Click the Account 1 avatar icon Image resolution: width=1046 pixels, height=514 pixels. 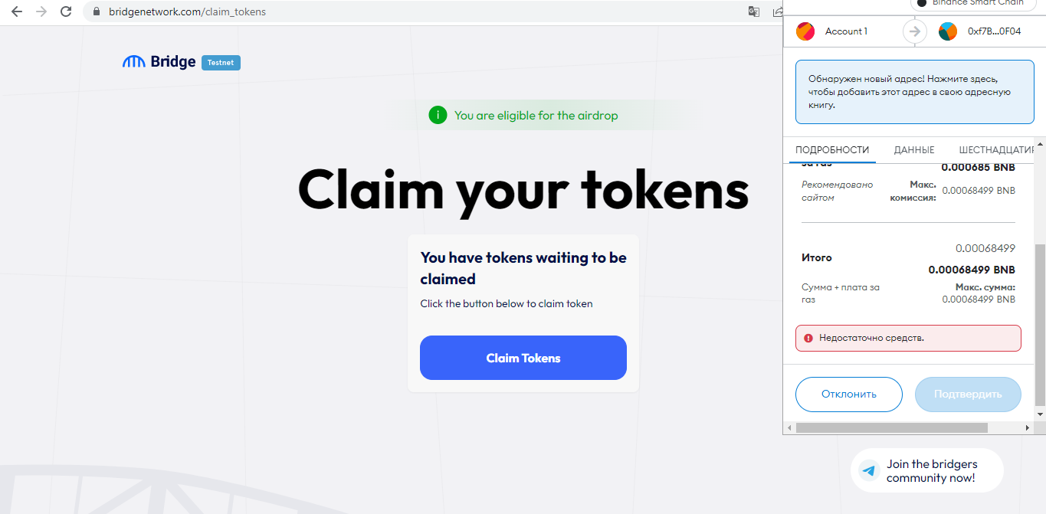coord(805,31)
